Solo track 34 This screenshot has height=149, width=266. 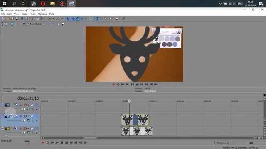click(37, 129)
